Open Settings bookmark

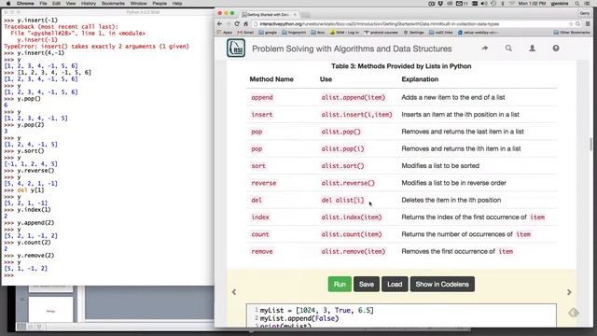point(413,33)
